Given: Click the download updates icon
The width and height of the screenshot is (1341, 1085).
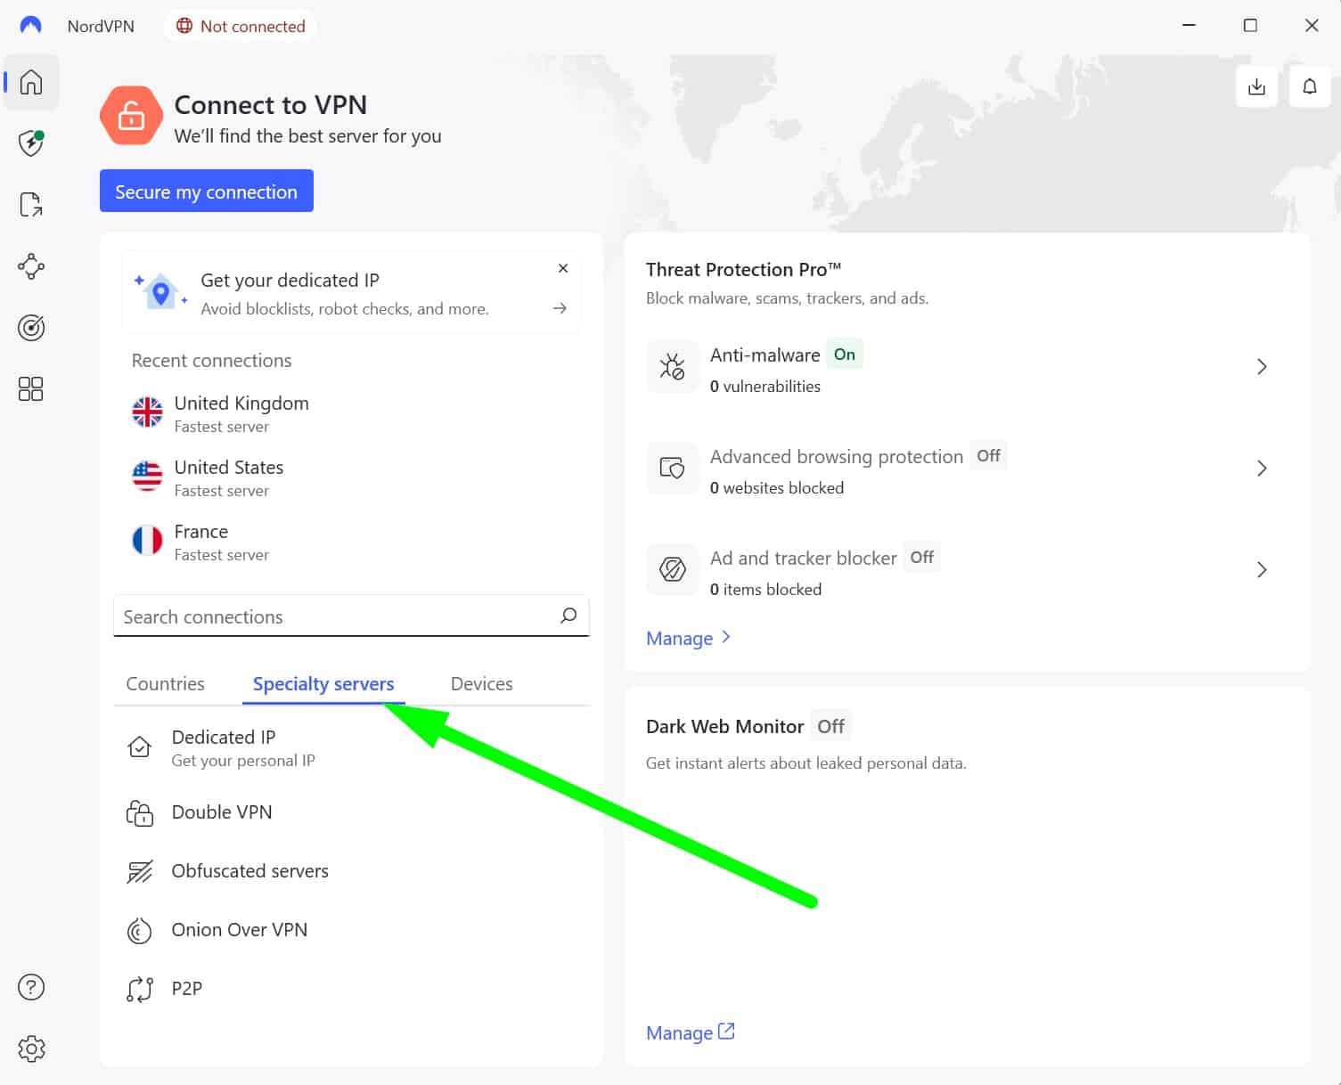Looking at the screenshot, I should click(1256, 86).
